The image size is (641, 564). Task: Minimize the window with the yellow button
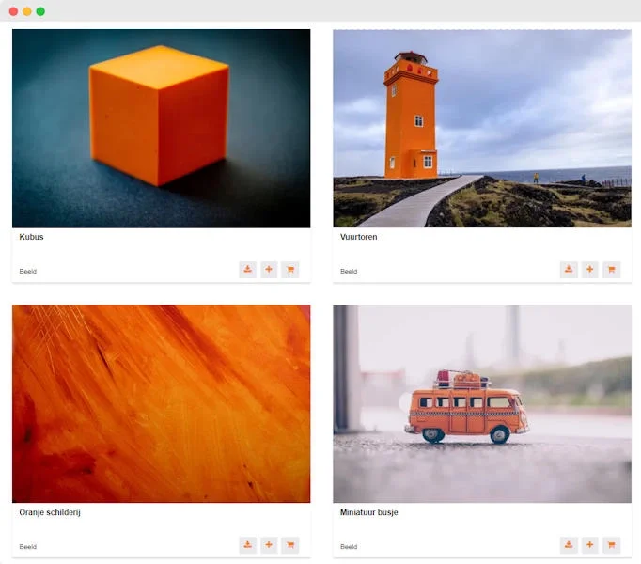(27, 11)
